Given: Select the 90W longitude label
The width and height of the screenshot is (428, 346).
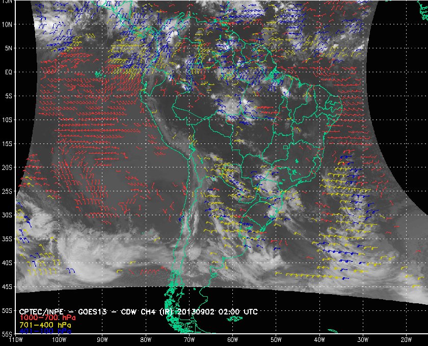Looking at the screenshot, I should (x=102, y=340).
